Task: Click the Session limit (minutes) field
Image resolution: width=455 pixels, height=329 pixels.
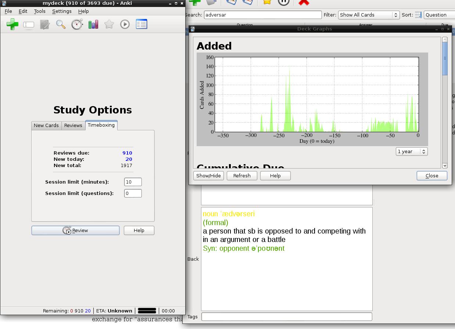Action: (x=133, y=182)
